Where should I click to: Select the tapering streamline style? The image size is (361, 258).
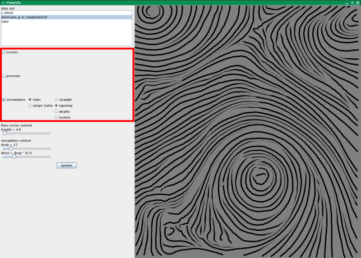tap(56, 106)
